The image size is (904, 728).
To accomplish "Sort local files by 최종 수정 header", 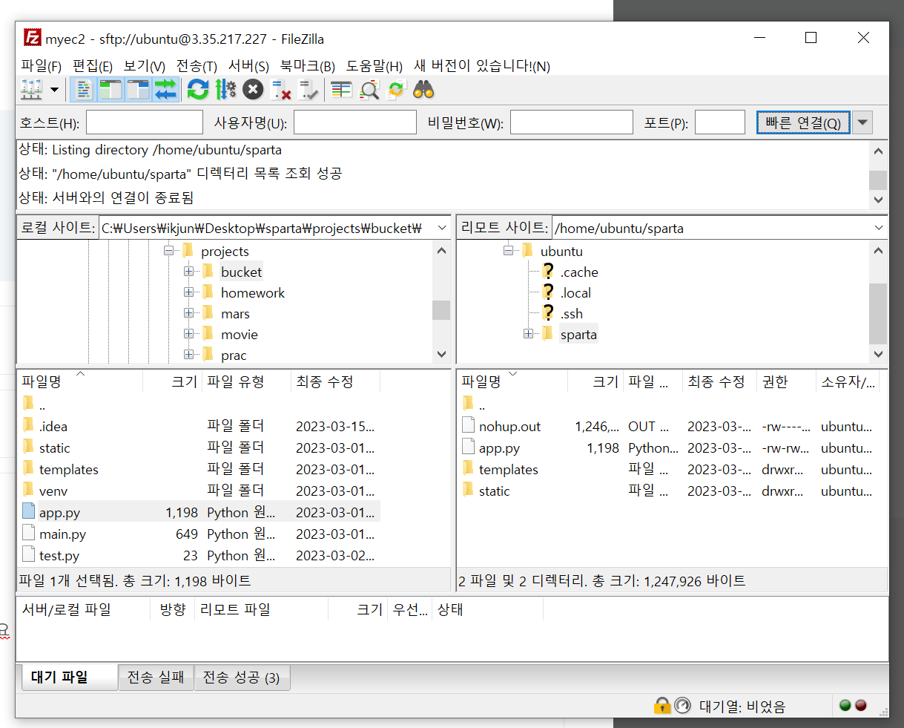I will point(335,381).
